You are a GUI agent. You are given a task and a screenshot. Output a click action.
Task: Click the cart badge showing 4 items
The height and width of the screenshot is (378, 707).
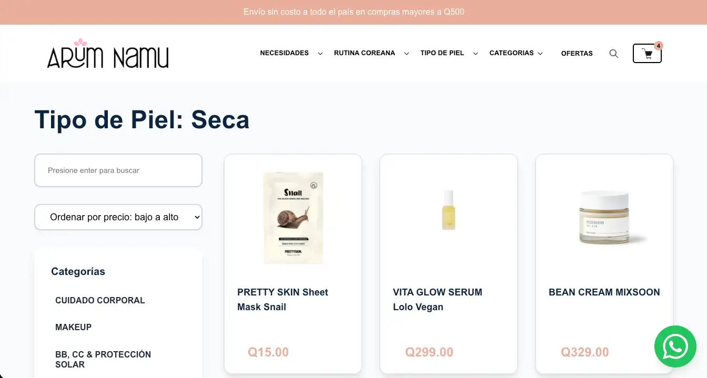click(659, 46)
